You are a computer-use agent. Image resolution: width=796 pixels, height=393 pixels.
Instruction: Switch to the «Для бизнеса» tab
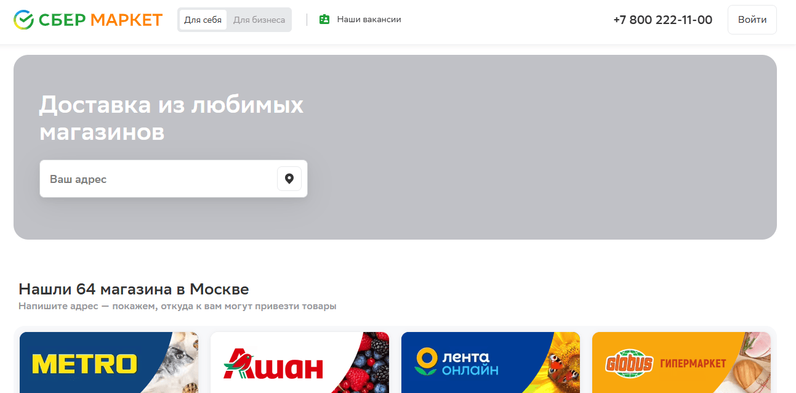tap(259, 20)
